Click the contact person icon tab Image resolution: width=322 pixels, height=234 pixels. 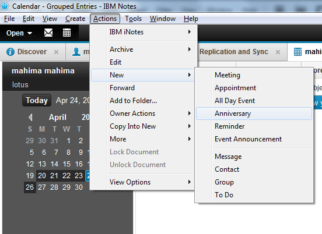pos(76,52)
